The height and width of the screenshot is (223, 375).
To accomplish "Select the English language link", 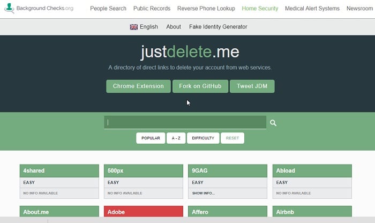I will (x=149, y=27).
